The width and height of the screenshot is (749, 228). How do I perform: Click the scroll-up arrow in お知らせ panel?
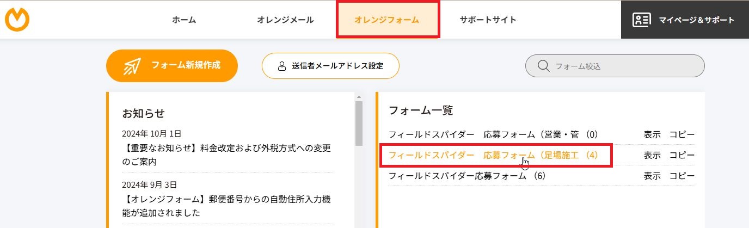click(x=359, y=97)
